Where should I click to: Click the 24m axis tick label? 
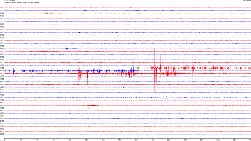(x=202, y=140)
